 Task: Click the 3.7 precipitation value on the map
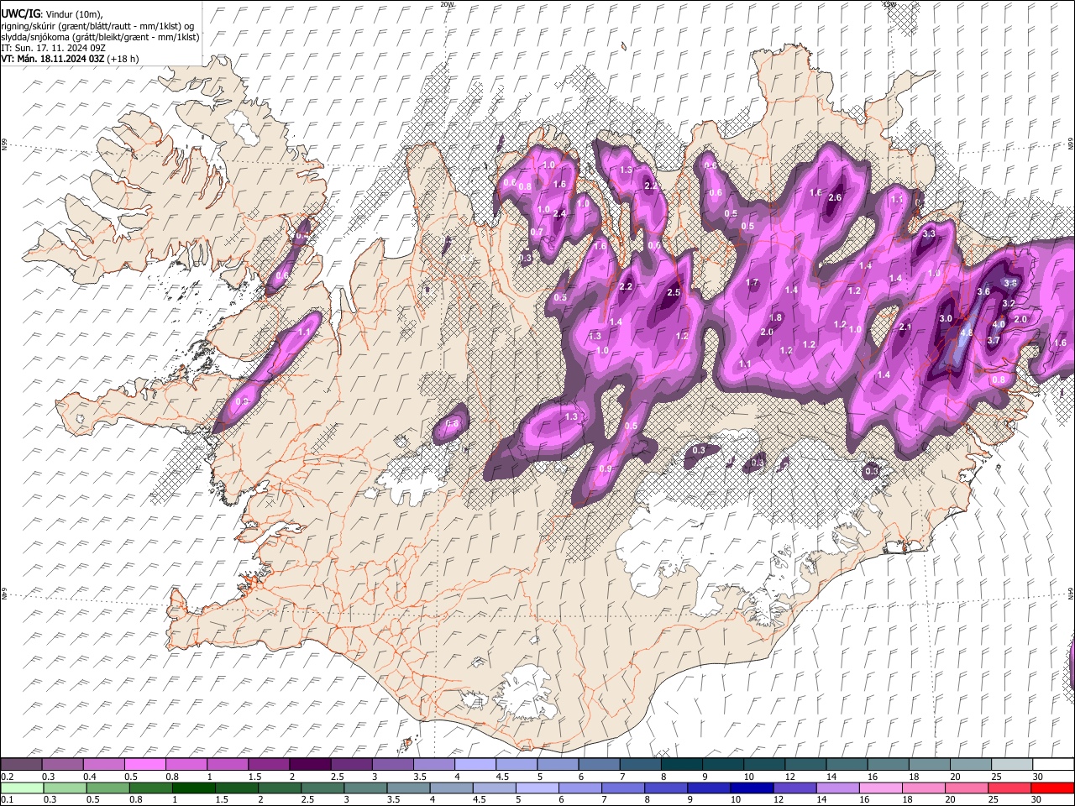pyautogui.click(x=994, y=340)
